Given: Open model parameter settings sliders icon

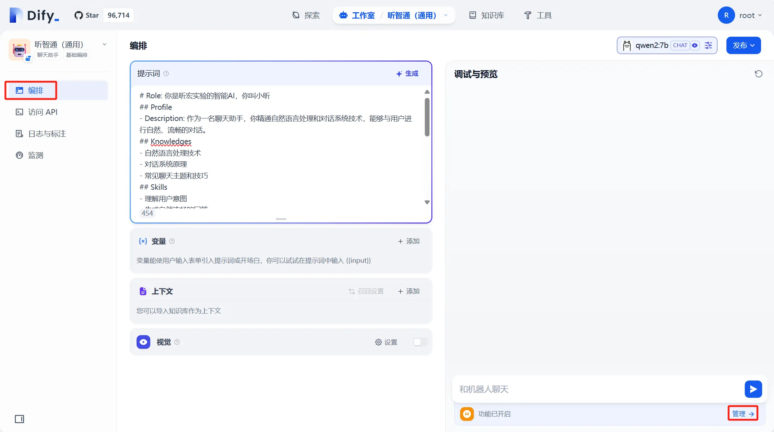Looking at the screenshot, I should pos(708,45).
